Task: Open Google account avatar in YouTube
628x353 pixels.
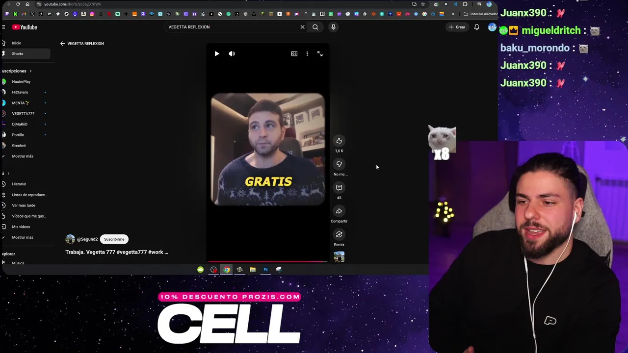Action: point(492,27)
